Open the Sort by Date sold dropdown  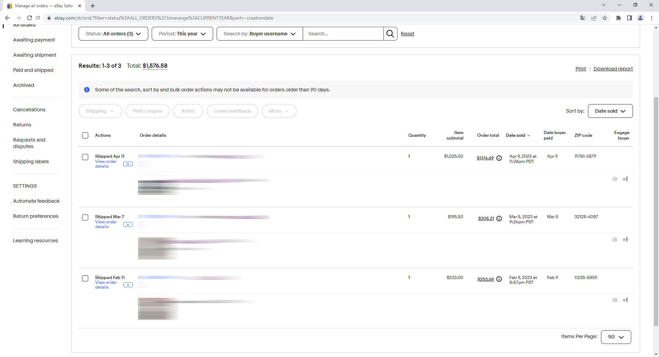[610, 111]
